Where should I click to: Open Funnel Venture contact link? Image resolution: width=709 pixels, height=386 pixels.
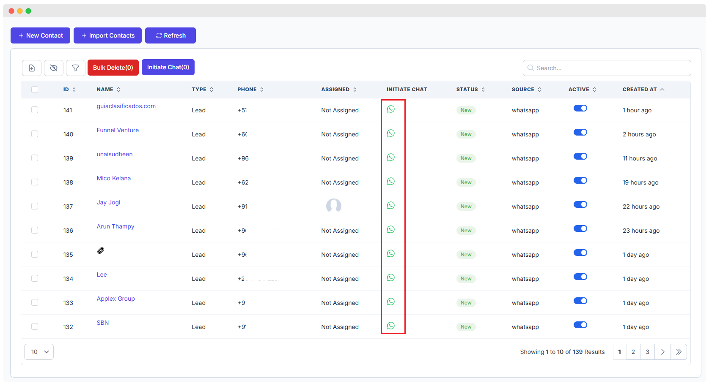point(118,130)
